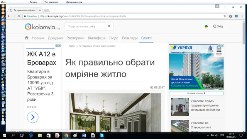Open the news about selling the old polyclinic
The height and width of the screenshot is (139, 247).
point(205,105)
